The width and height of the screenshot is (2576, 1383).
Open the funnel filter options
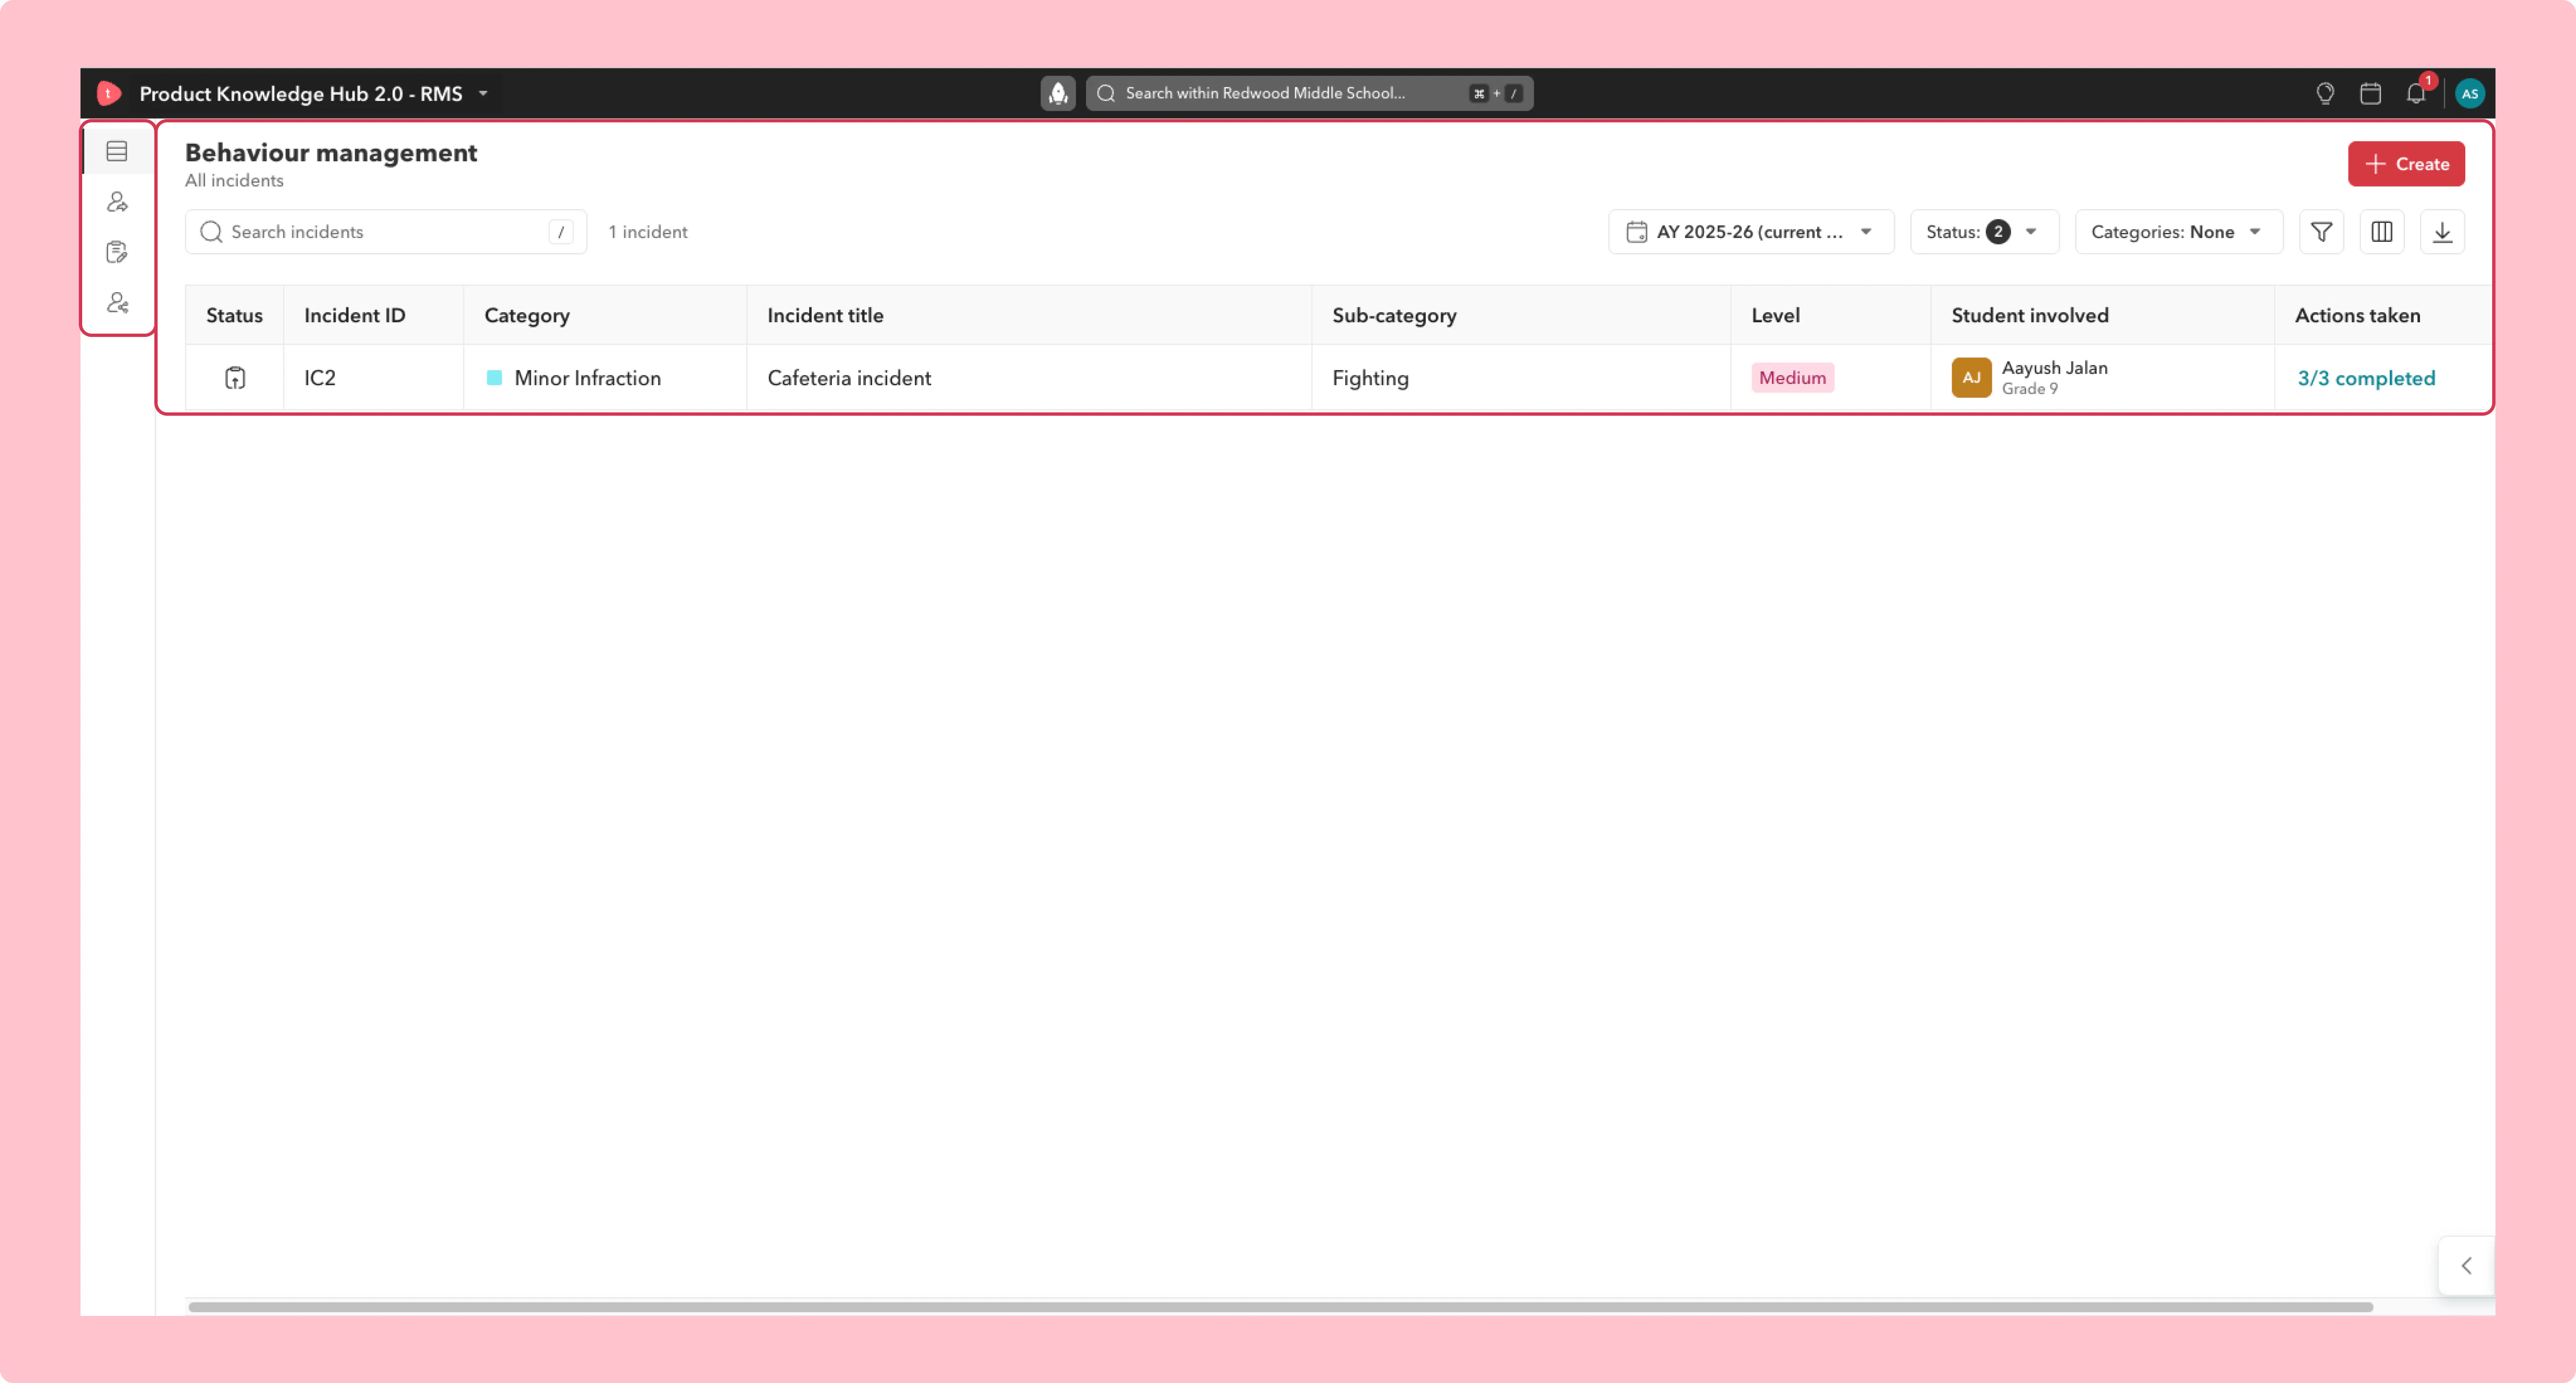click(x=2321, y=232)
